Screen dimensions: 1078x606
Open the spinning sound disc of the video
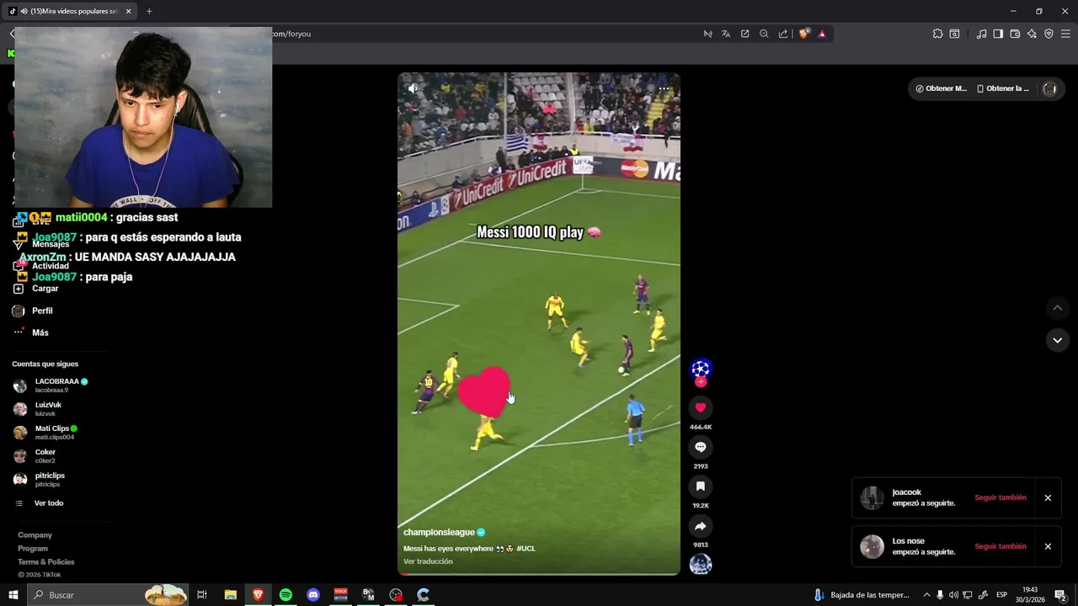click(x=700, y=565)
